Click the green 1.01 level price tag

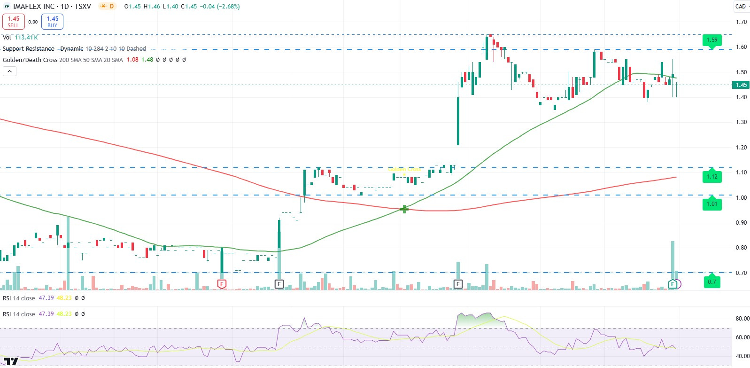click(712, 204)
